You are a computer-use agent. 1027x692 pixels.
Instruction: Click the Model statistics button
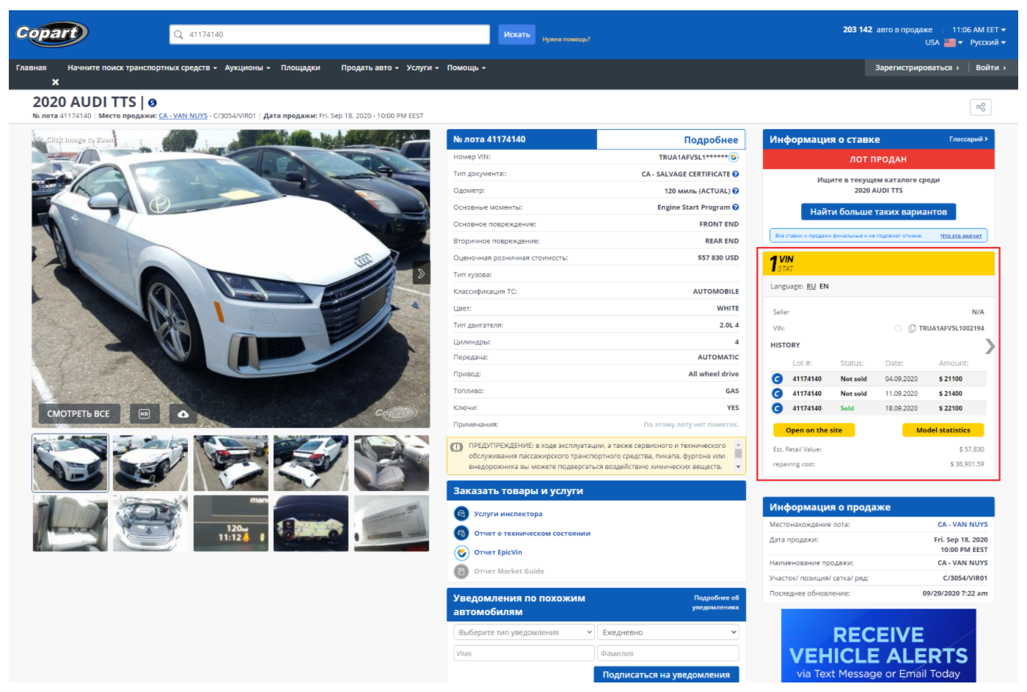tap(943, 430)
